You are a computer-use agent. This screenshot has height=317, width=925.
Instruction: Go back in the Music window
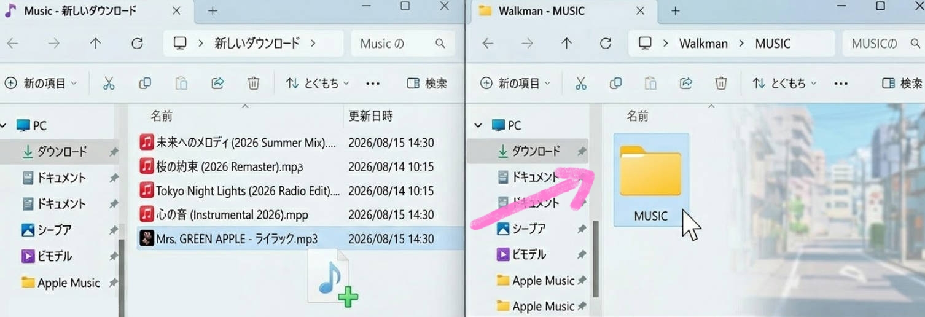coord(13,44)
